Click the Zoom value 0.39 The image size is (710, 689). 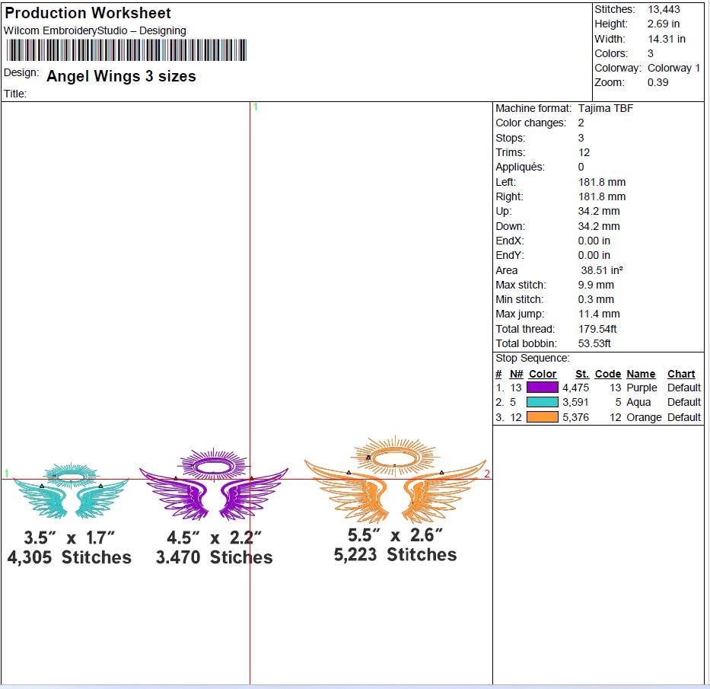(x=658, y=82)
